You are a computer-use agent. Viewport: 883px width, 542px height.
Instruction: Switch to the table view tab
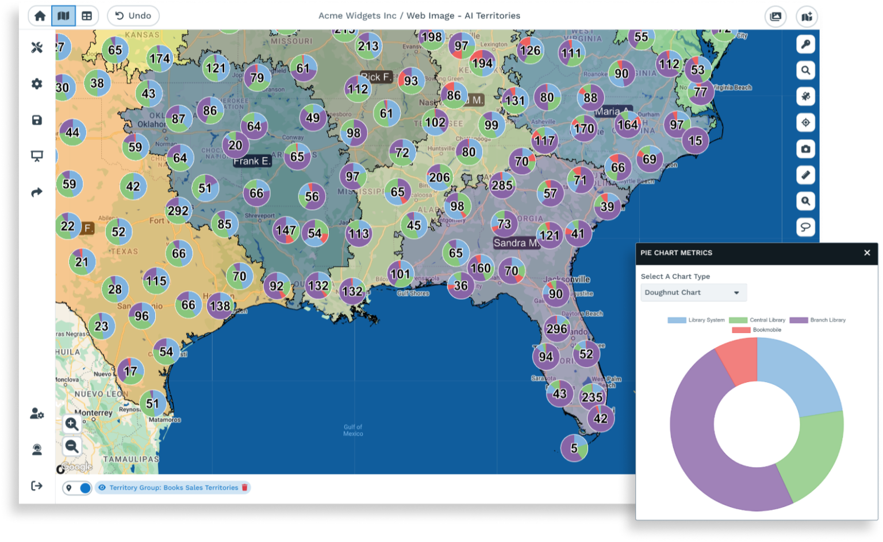coord(86,16)
